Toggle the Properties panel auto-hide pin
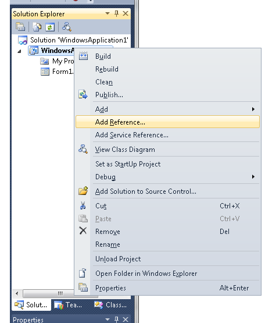This screenshot has height=323, width=265. tap(116, 320)
